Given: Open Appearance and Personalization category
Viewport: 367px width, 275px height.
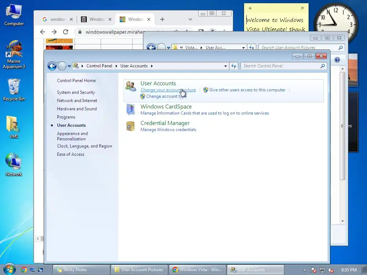Looking at the screenshot, I should (72, 136).
